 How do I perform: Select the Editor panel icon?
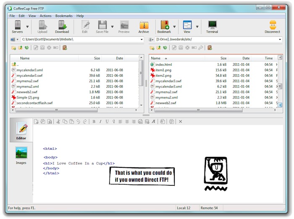21,130
